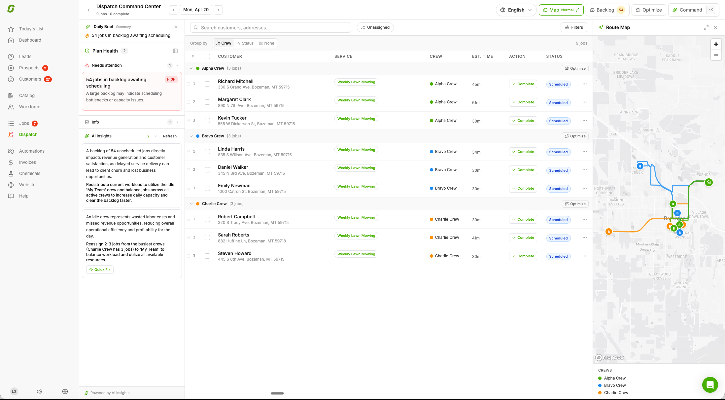Collapse the Plan Health side panel icon
The image size is (725, 400).
pyautogui.click(x=175, y=51)
